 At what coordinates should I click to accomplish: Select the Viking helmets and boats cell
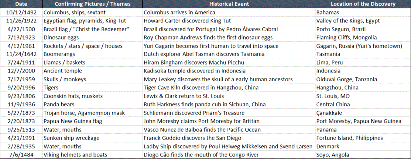[93, 155]
